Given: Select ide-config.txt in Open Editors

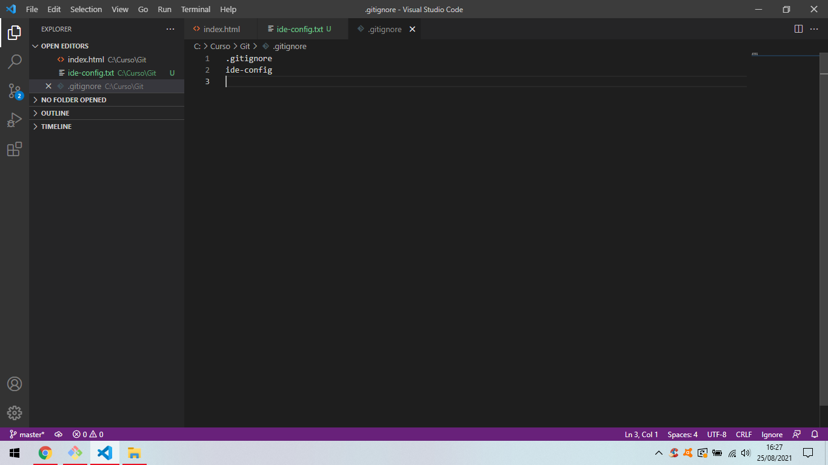Looking at the screenshot, I should pos(106,73).
